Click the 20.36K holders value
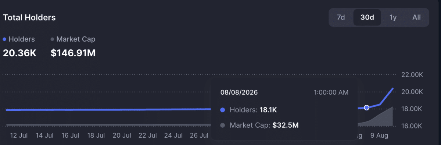The image size is (441, 145). [x=19, y=53]
